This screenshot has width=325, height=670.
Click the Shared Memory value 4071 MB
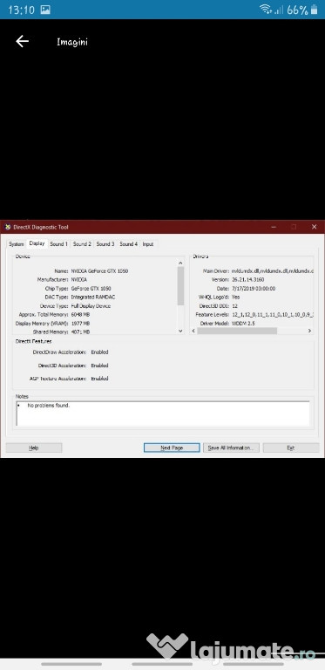pos(80,332)
